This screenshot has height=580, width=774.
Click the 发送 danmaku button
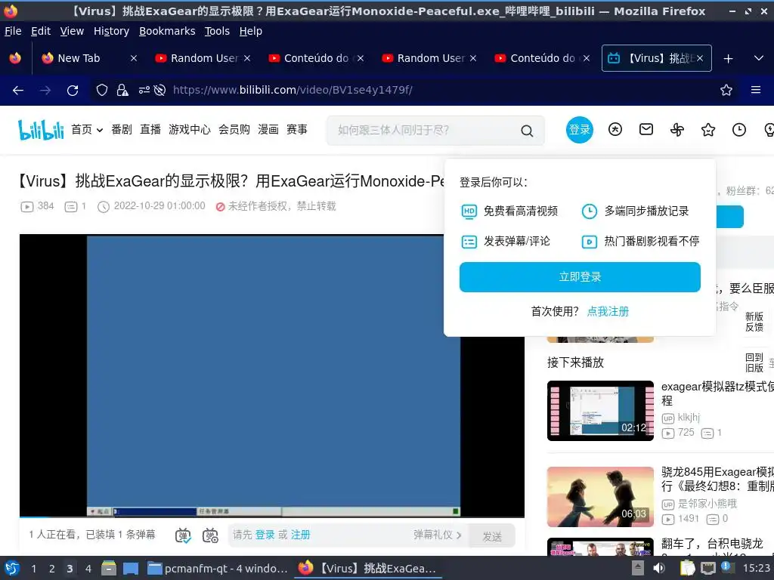pos(491,536)
